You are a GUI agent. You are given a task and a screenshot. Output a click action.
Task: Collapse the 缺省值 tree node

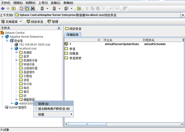coord(7,41)
